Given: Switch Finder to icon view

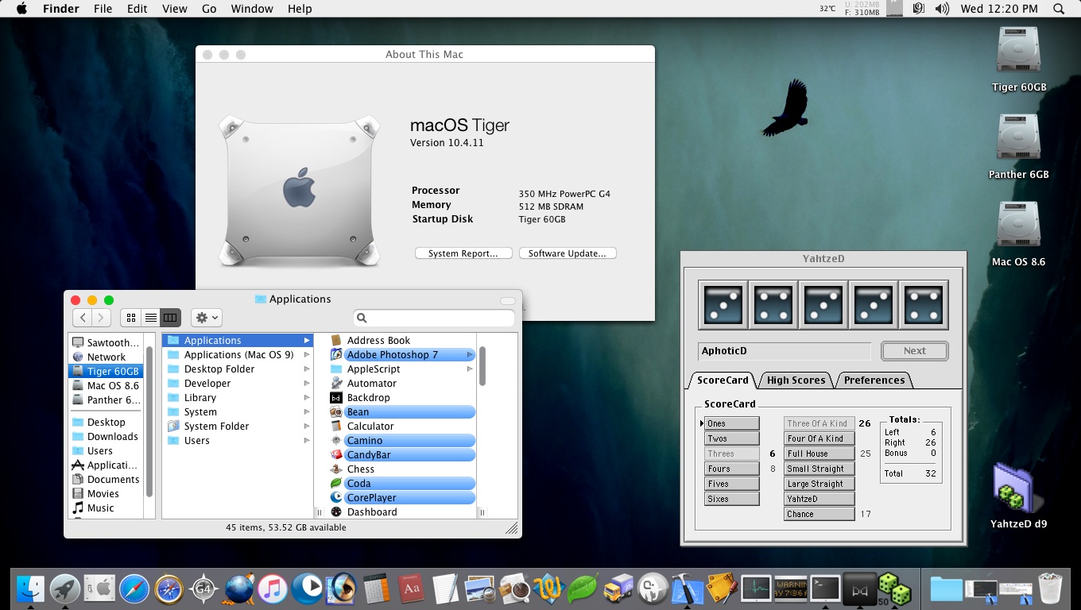Looking at the screenshot, I should tap(131, 318).
